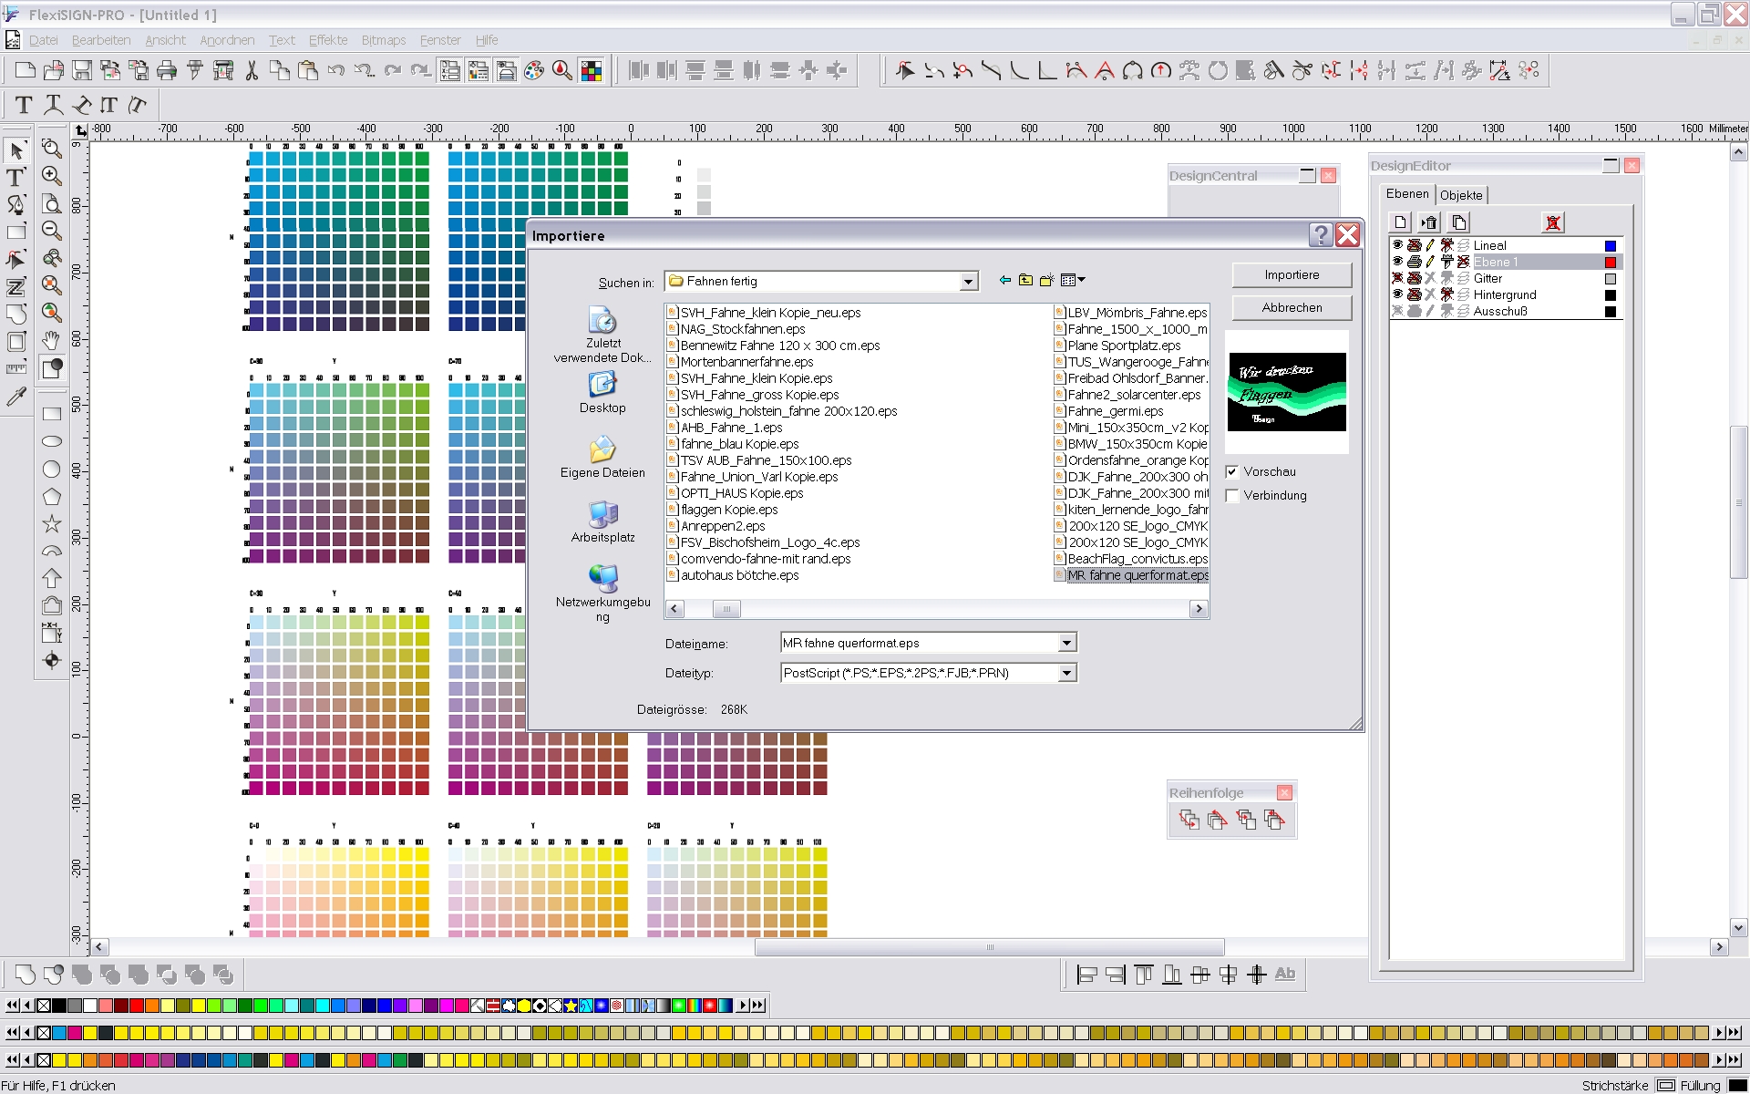Viewport: 1750px width, 1094px height.
Task: Expand the Suchen in folder dropdown
Action: point(968,282)
